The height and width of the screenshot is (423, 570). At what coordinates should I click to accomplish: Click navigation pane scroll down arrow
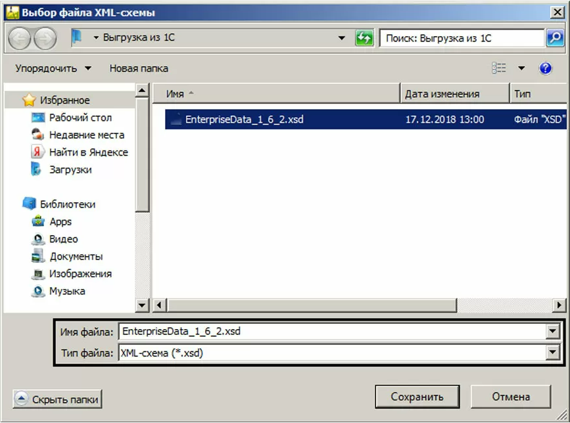coord(142,305)
